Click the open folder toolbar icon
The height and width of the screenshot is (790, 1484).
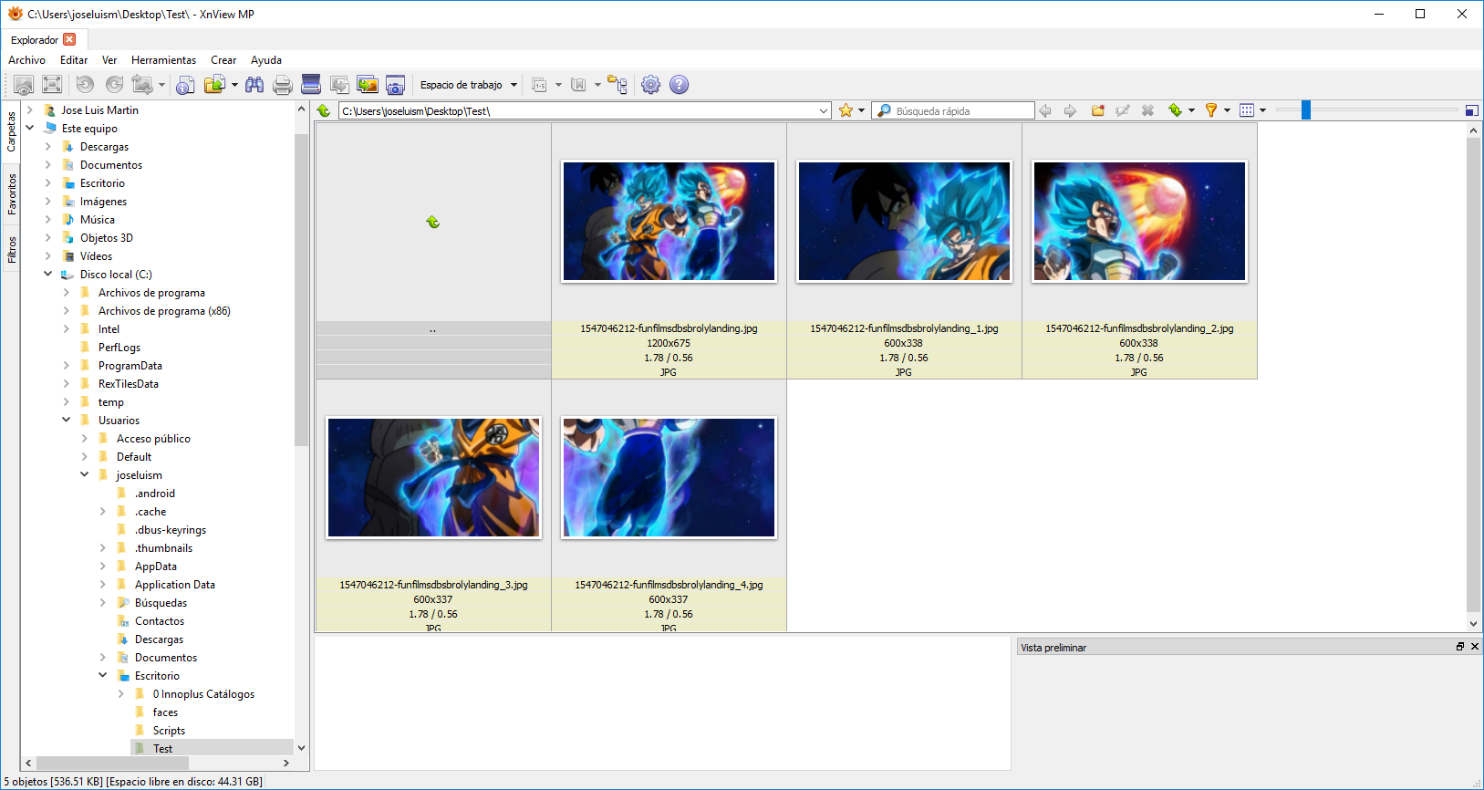214,85
